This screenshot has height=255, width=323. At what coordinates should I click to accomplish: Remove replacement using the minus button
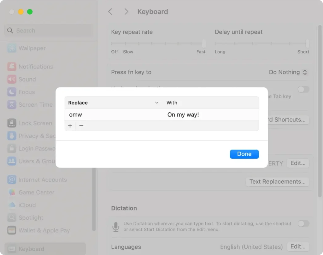[81, 126]
